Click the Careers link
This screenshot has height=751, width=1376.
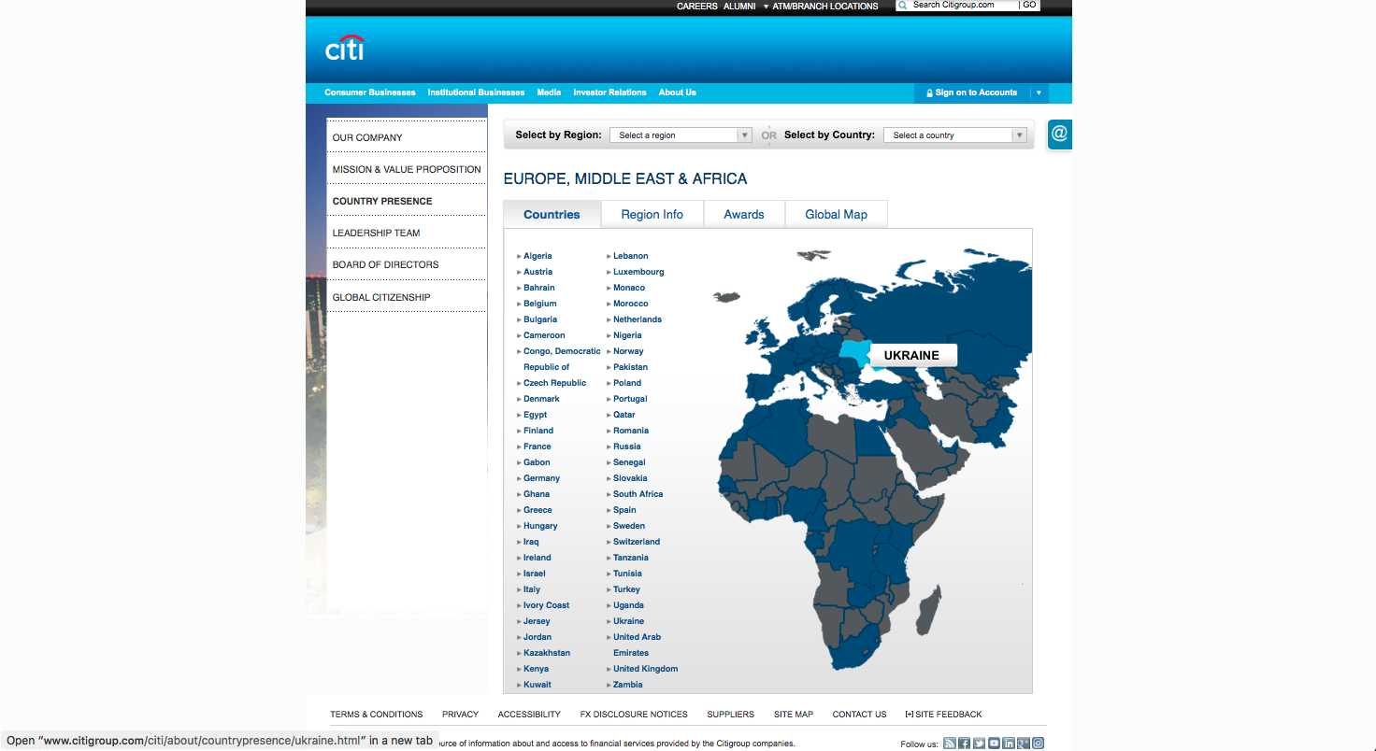(697, 7)
